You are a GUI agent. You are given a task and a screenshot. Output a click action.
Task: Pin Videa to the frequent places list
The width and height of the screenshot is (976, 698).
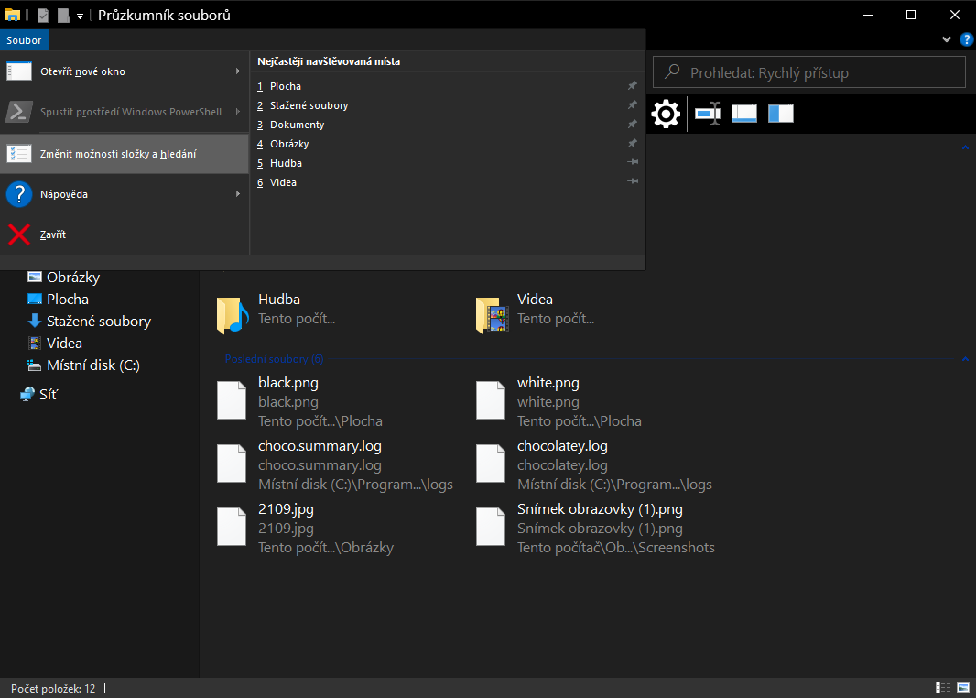point(632,182)
